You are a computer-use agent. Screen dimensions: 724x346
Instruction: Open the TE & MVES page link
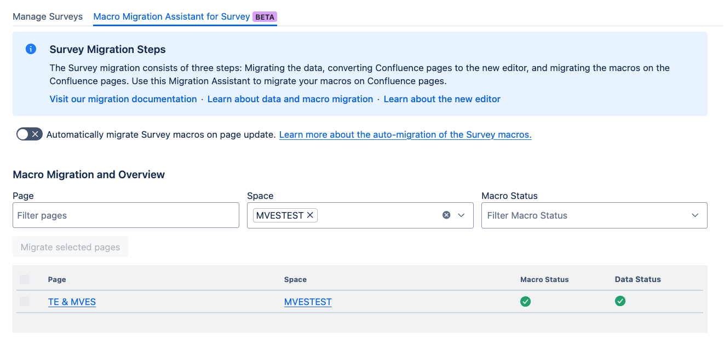pos(72,302)
